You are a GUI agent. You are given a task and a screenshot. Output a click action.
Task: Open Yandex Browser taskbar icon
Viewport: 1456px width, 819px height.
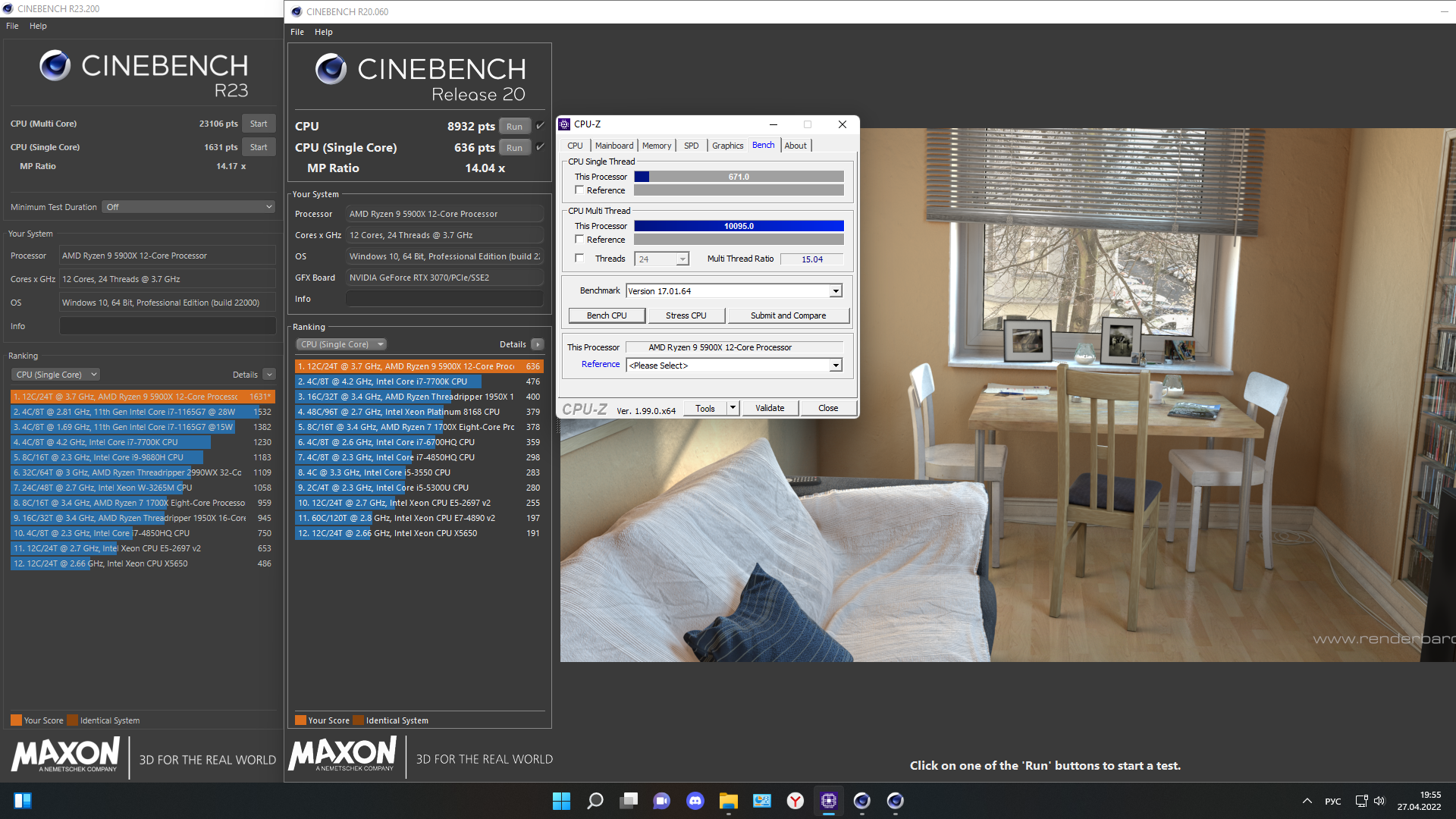click(x=795, y=801)
